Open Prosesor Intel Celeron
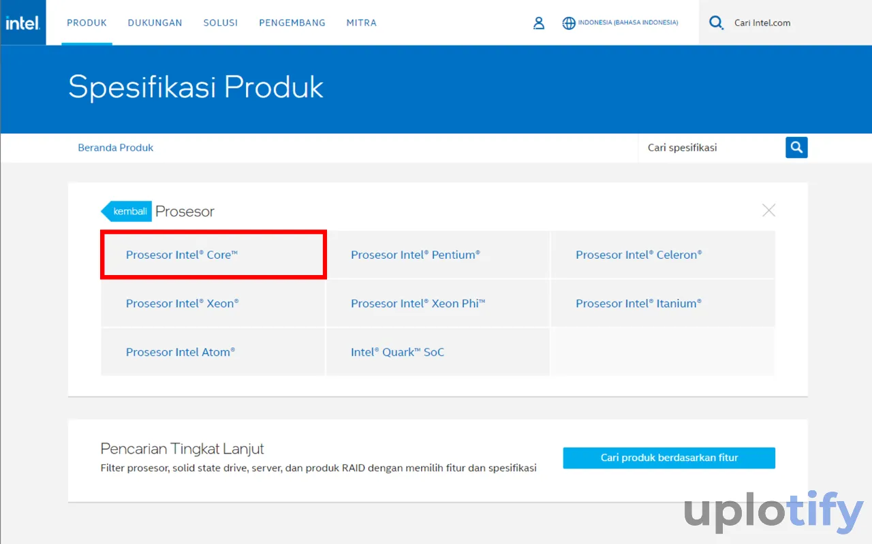The height and width of the screenshot is (544, 872). [663, 255]
